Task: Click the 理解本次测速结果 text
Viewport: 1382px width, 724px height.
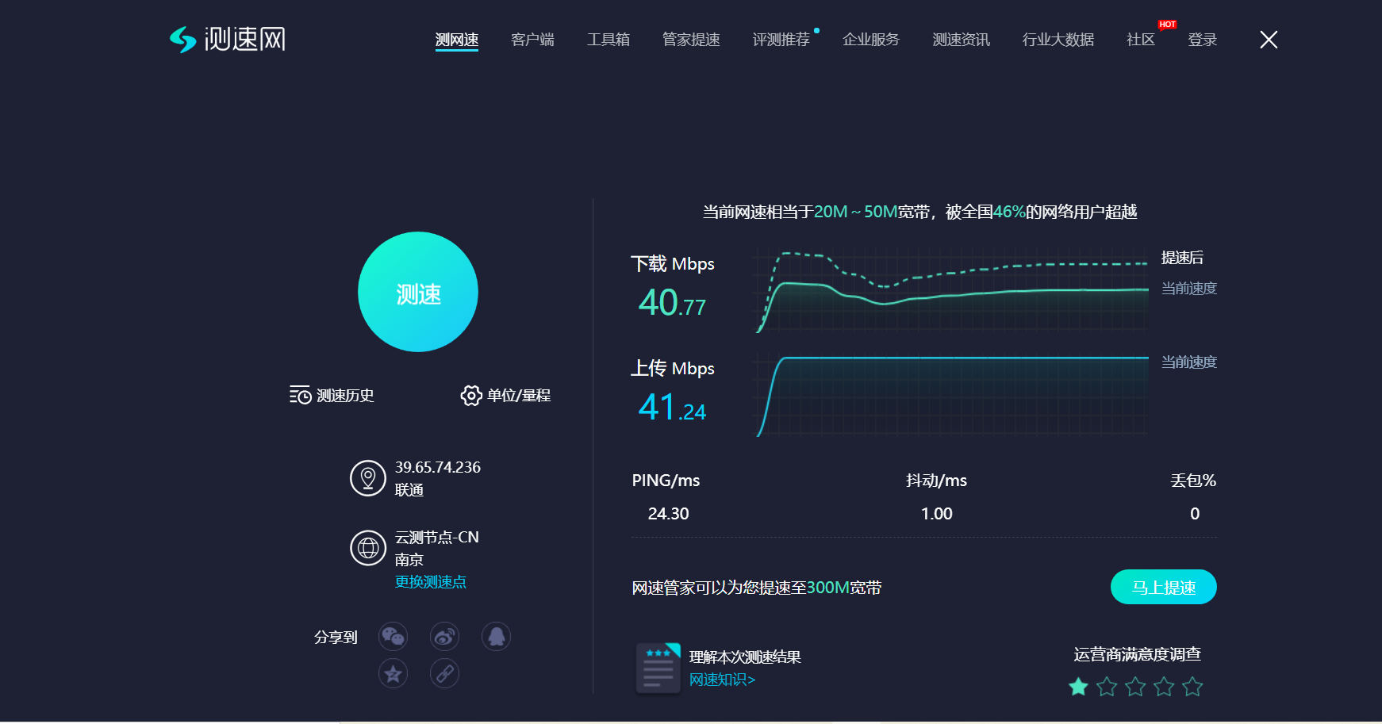Action: click(745, 657)
